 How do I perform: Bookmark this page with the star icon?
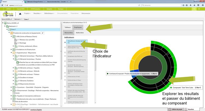coord(183,5)
